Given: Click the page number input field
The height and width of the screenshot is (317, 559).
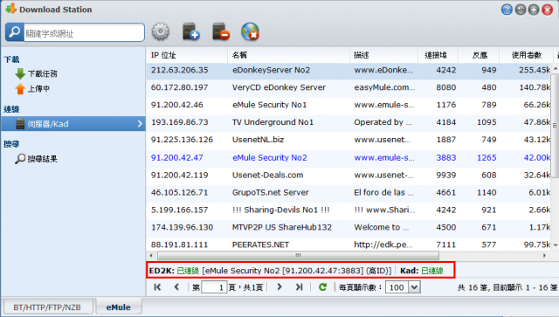Looking at the screenshot, I should click(x=214, y=287).
